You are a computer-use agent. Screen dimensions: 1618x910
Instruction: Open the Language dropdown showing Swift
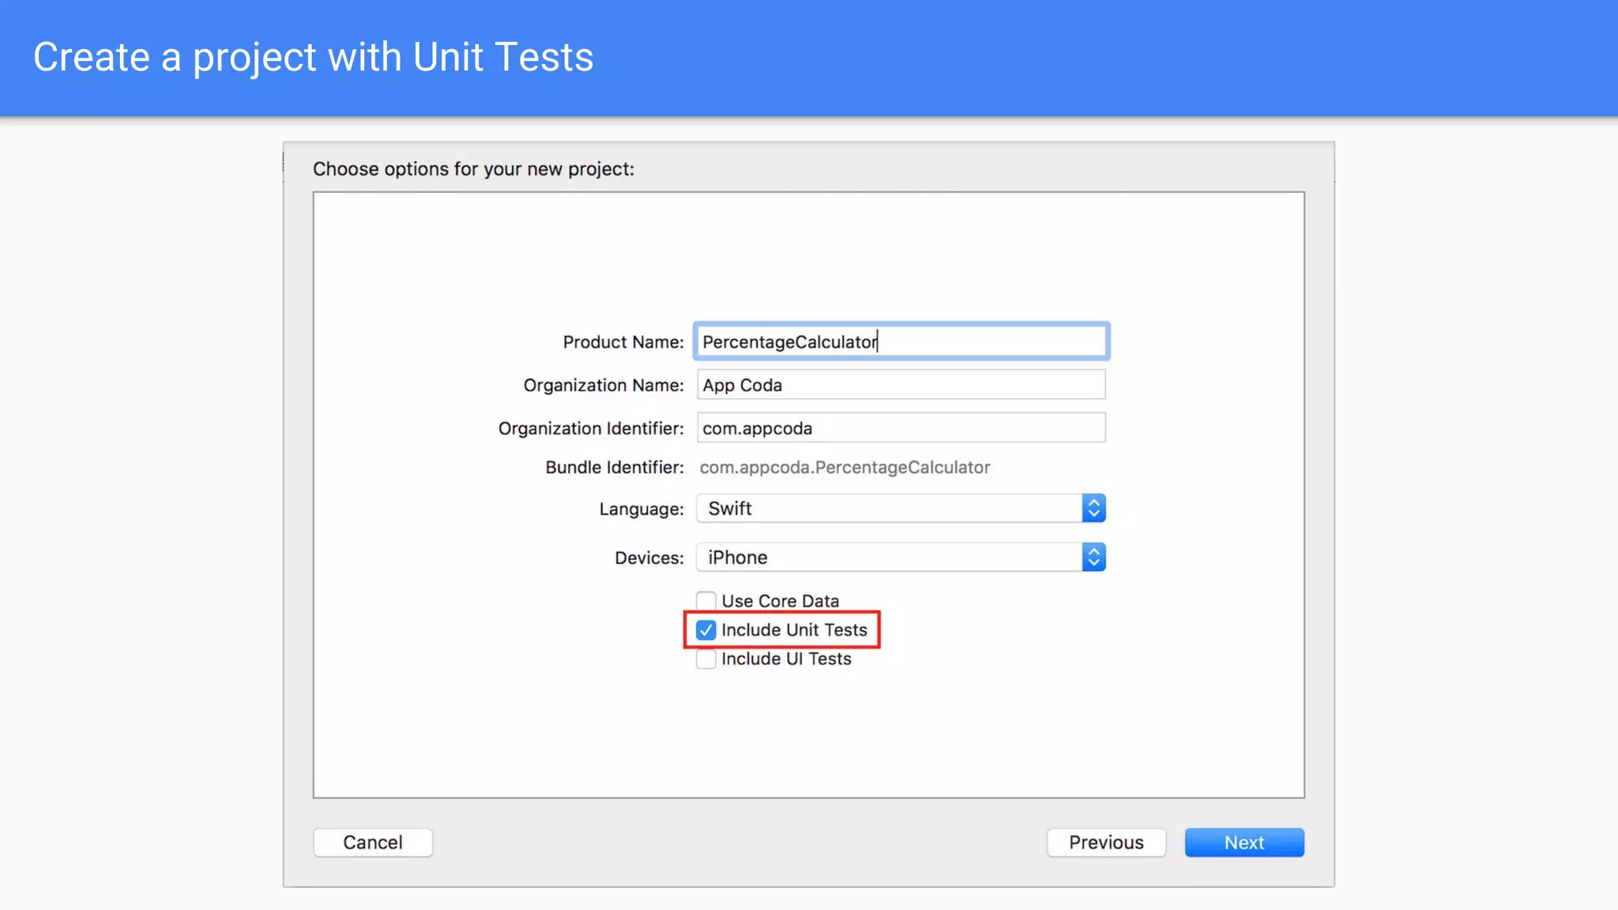[x=888, y=509]
